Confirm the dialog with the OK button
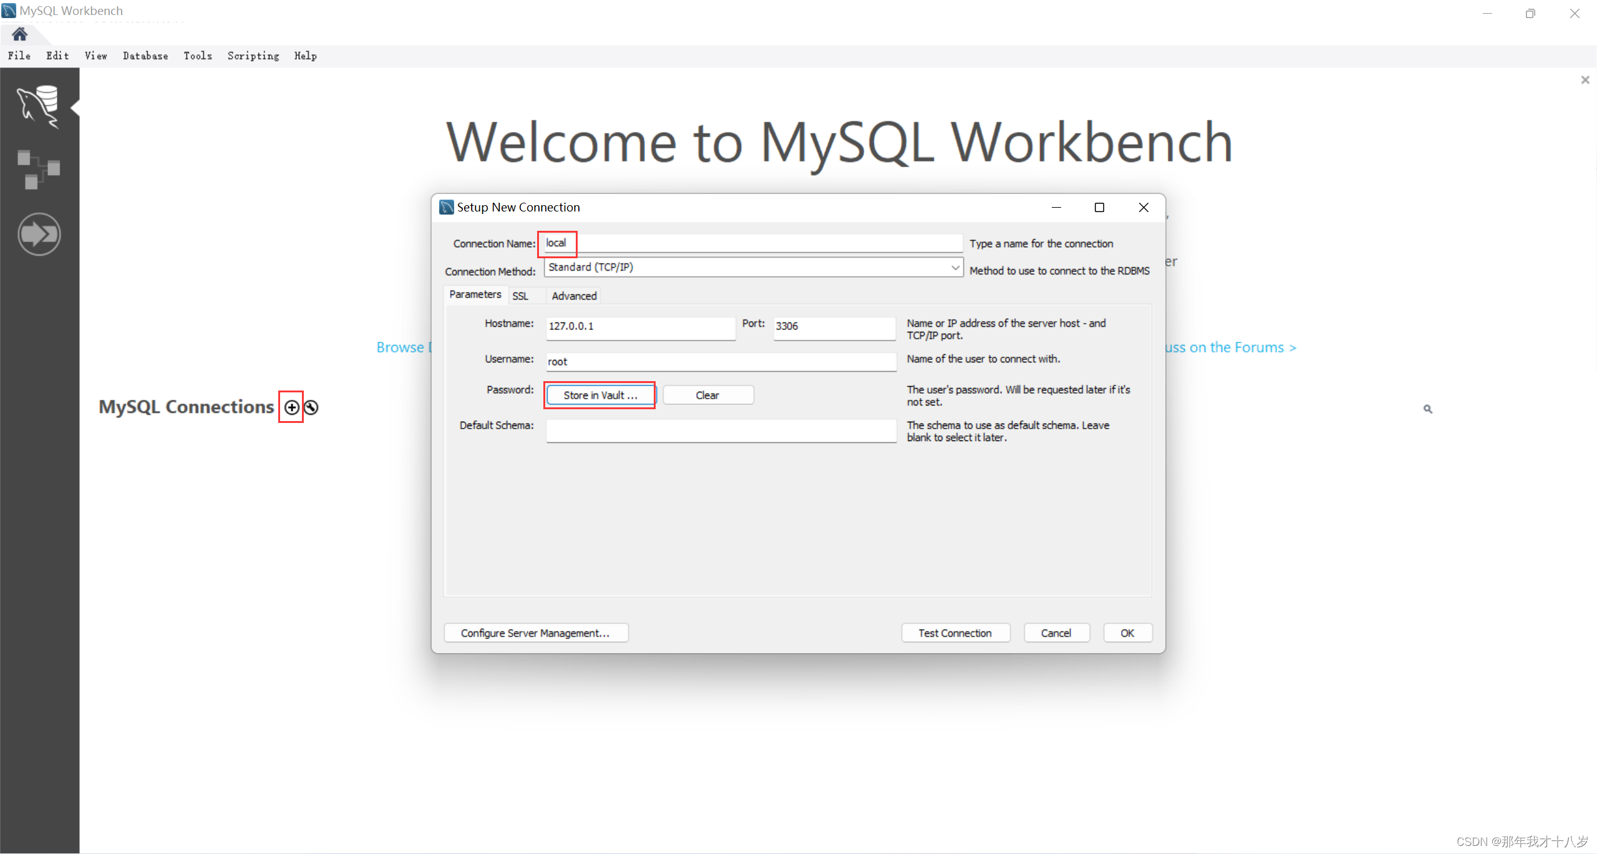The width and height of the screenshot is (1597, 854). [x=1127, y=633]
